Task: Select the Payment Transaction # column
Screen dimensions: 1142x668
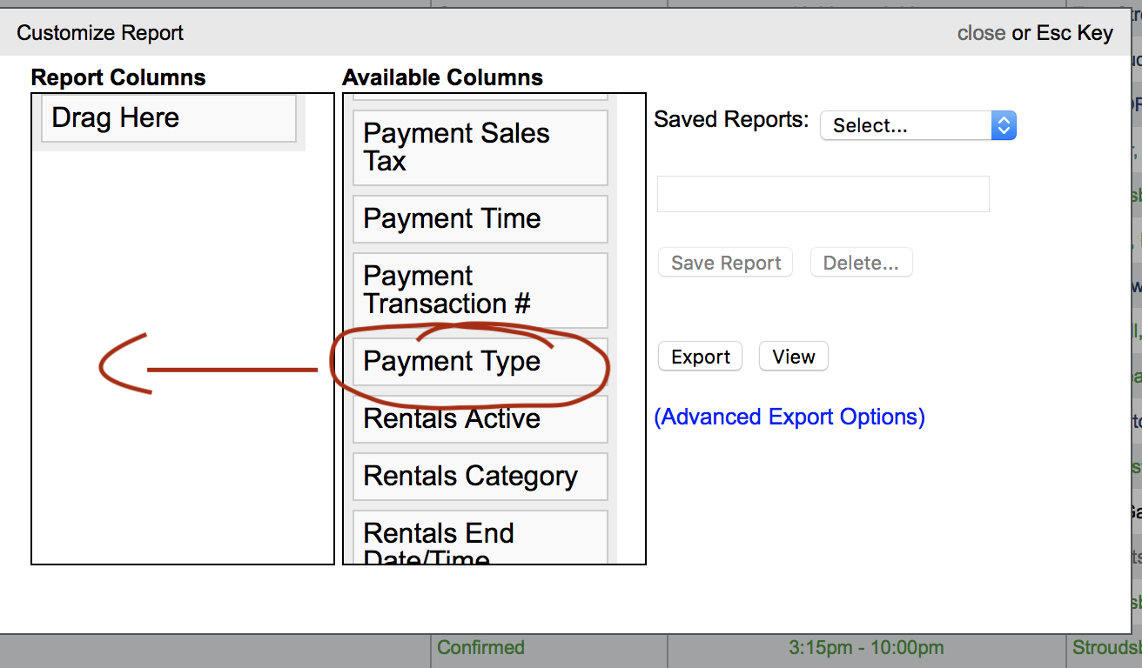Action: [x=480, y=290]
